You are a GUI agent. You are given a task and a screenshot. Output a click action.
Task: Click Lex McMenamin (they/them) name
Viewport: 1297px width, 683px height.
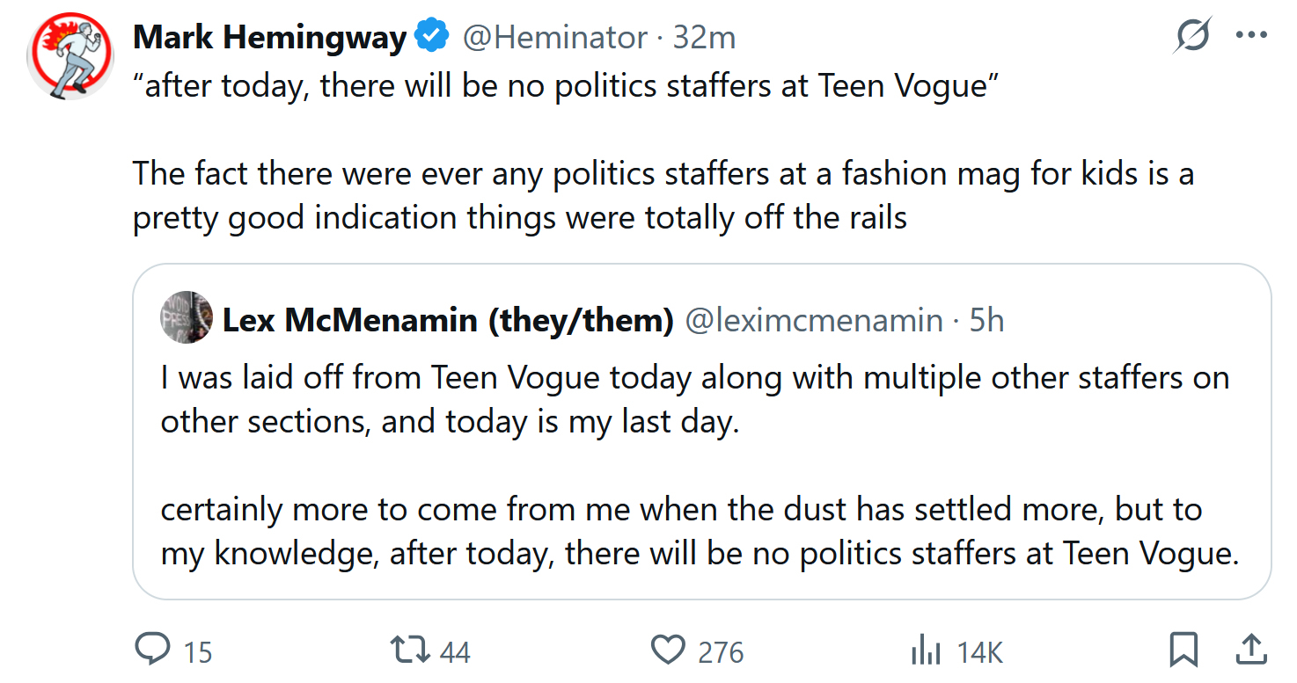(x=448, y=320)
